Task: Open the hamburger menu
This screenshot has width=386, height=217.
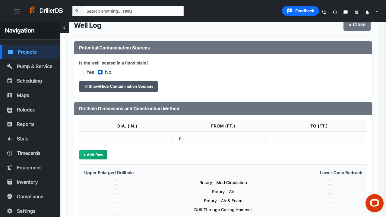Action: 17,11
